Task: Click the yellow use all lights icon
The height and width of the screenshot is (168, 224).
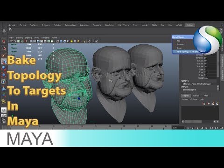Action: [71, 41]
